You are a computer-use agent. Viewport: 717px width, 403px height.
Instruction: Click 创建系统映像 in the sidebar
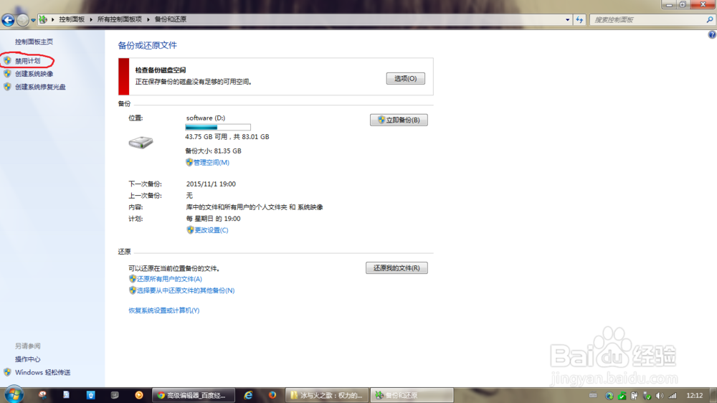[x=34, y=74]
